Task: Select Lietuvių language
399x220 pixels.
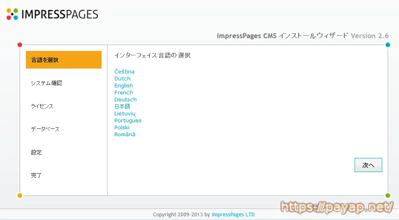Action: 125,114
